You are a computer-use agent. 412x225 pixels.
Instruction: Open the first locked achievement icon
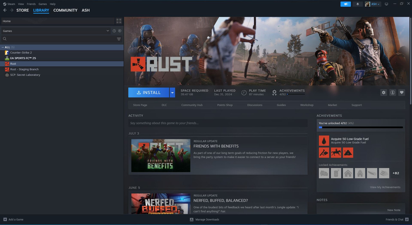point(324,173)
